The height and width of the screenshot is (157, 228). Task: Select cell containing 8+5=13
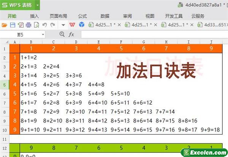click(121, 121)
